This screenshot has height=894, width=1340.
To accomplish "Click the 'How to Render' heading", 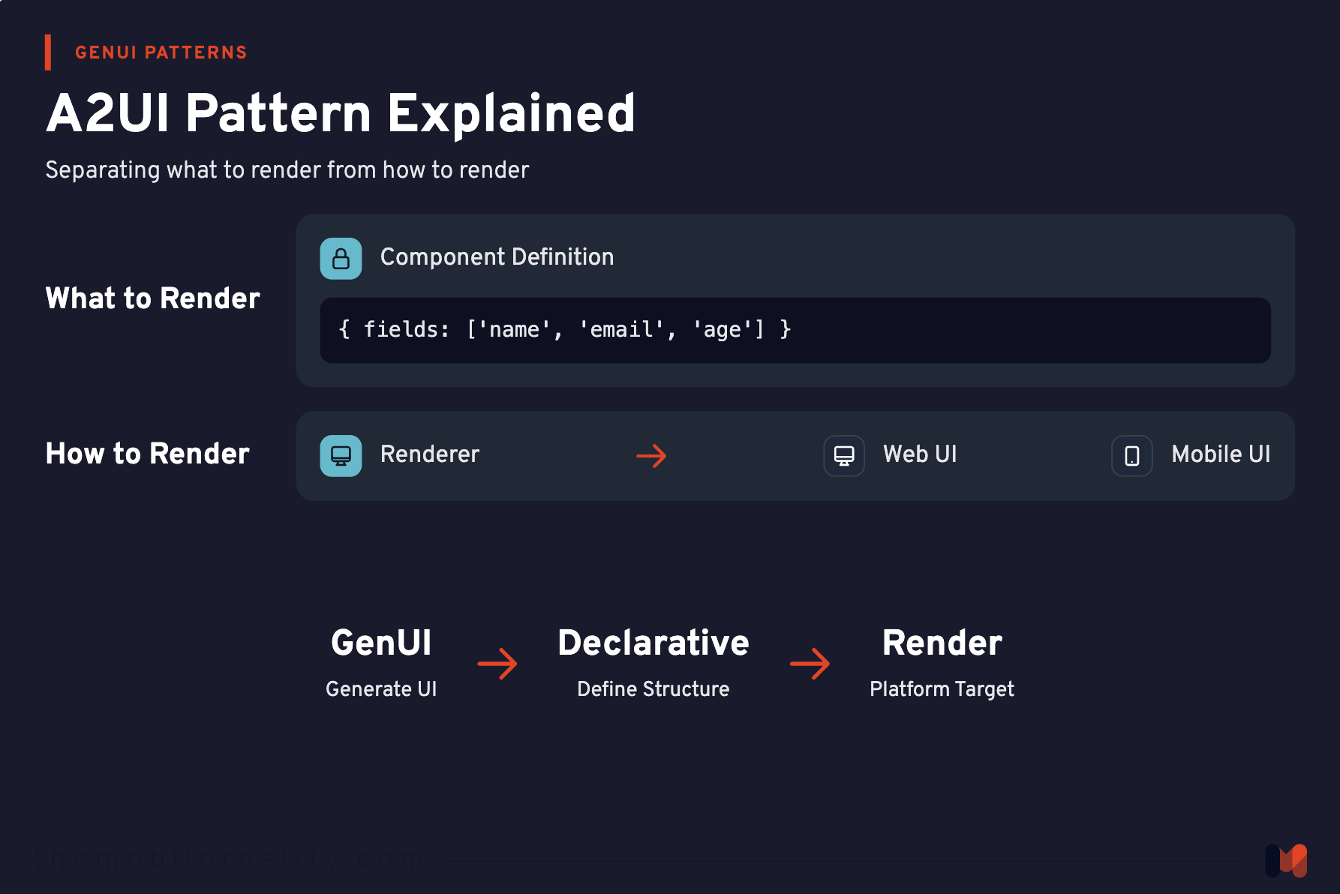I will pos(148,454).
